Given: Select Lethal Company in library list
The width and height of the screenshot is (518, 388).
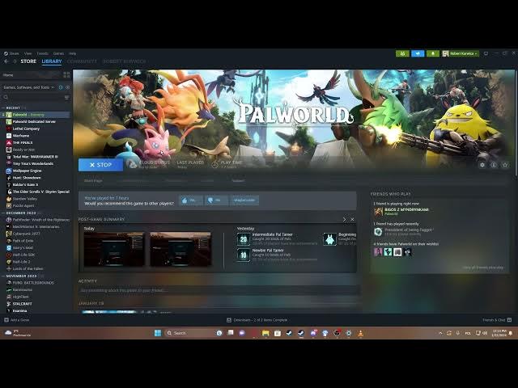Looking at the screenshot, I should coord(36,129).
